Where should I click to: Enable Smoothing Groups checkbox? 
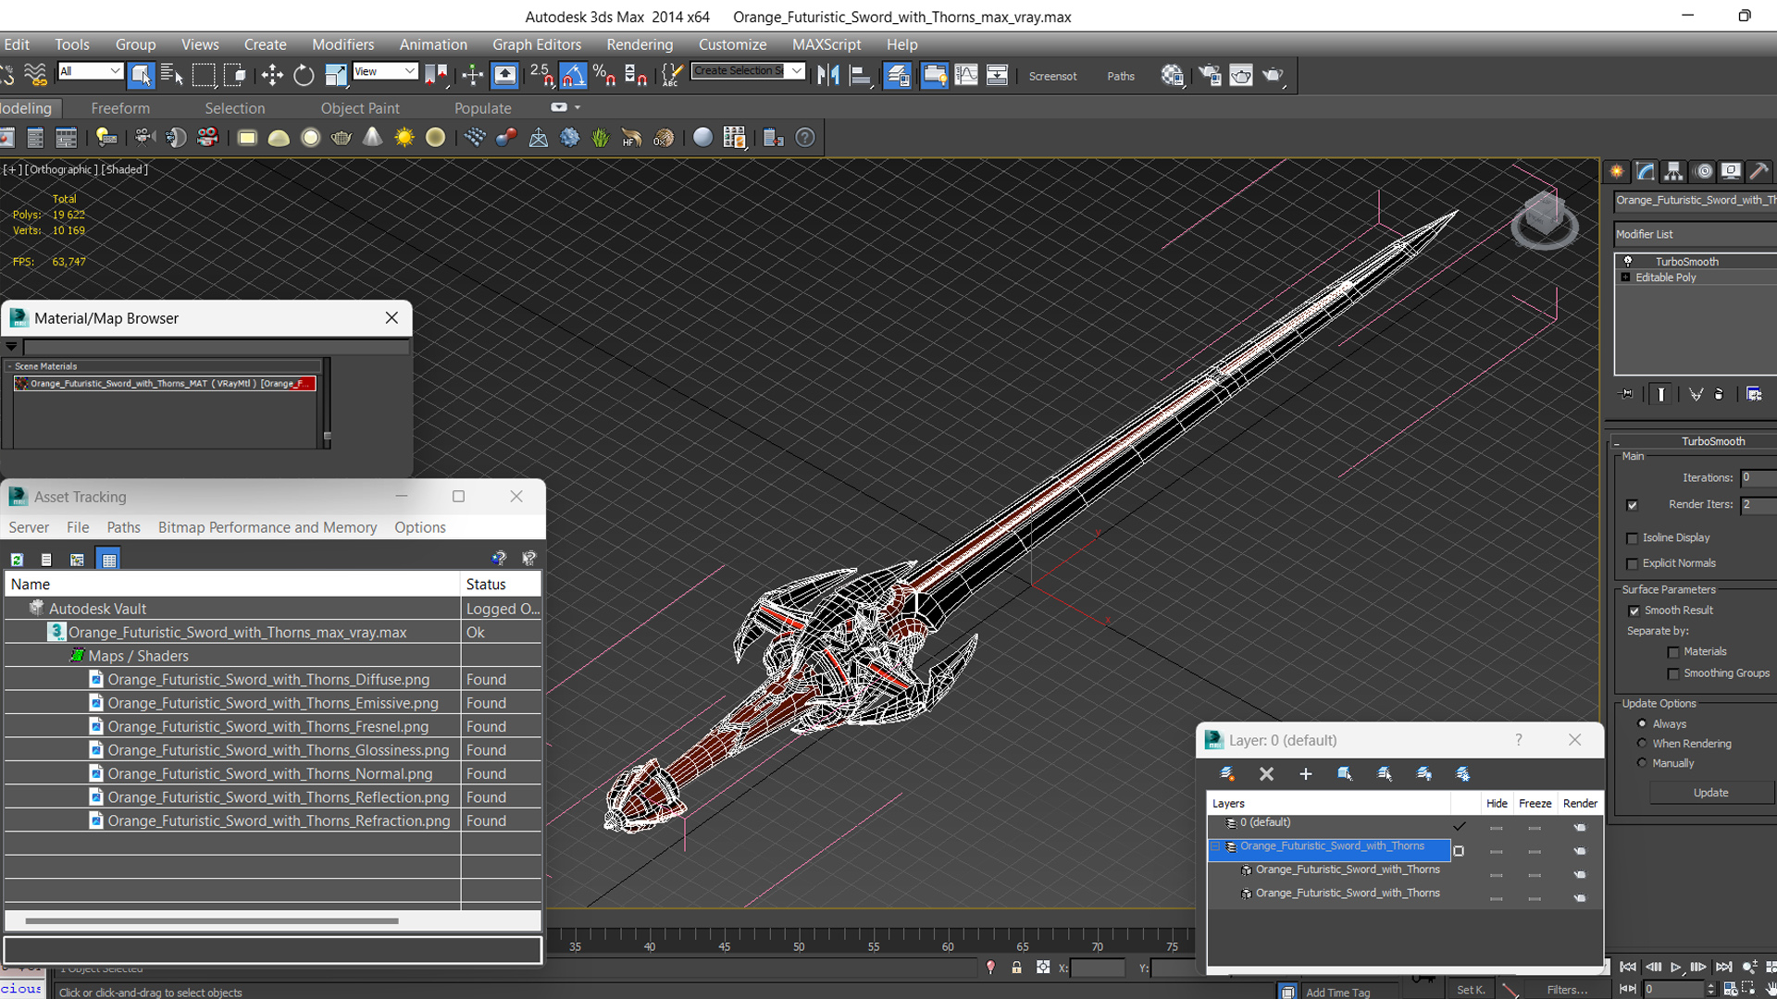(1673, 674)
